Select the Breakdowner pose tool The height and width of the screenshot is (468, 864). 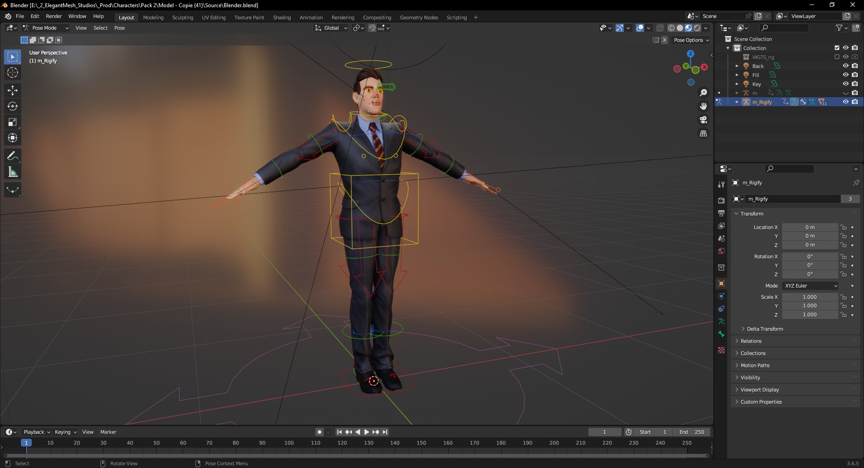[x=13, y=190]
